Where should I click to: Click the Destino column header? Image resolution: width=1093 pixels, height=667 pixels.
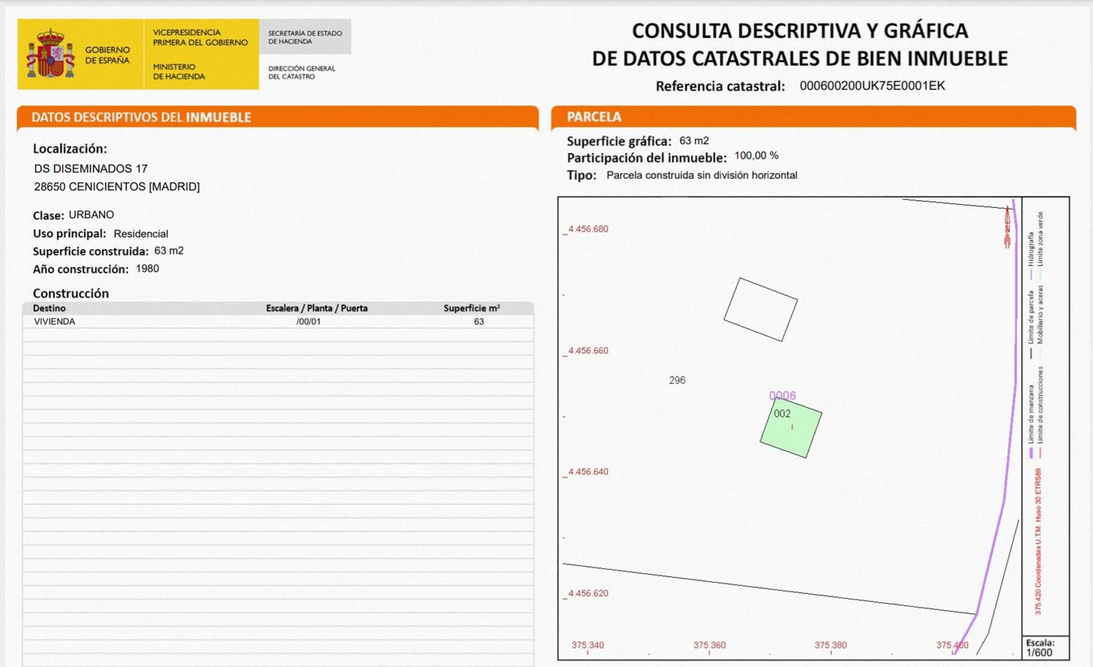pos(49,308)
